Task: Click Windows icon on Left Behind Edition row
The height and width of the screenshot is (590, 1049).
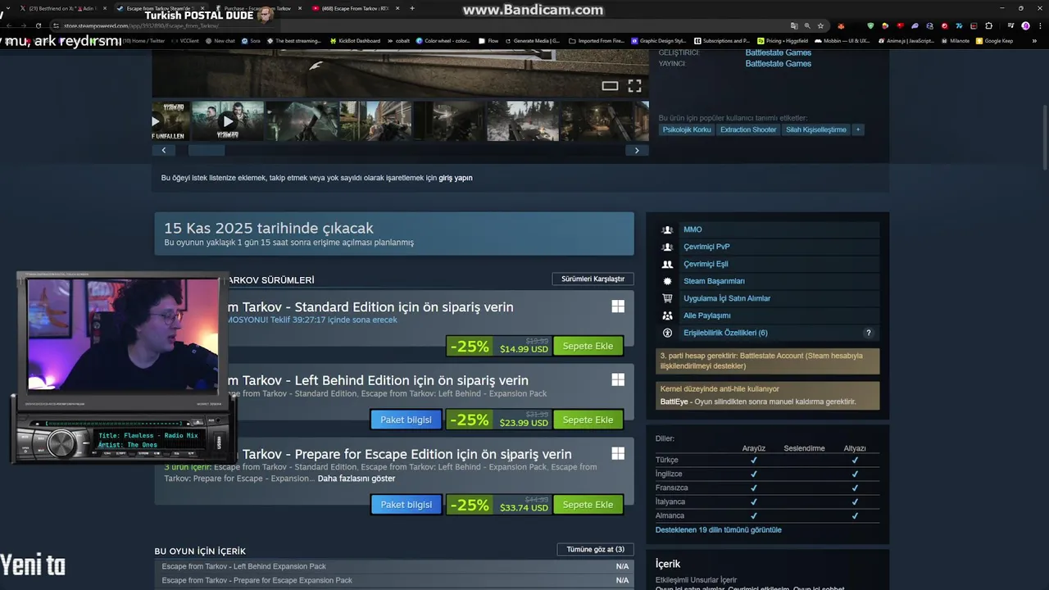Action: coord(618,380)
